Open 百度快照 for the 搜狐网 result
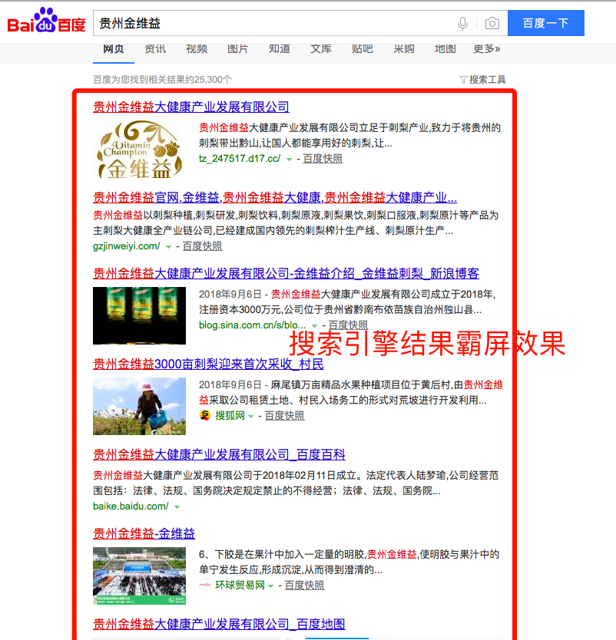The image size is (616, 640). click(285, 415)
